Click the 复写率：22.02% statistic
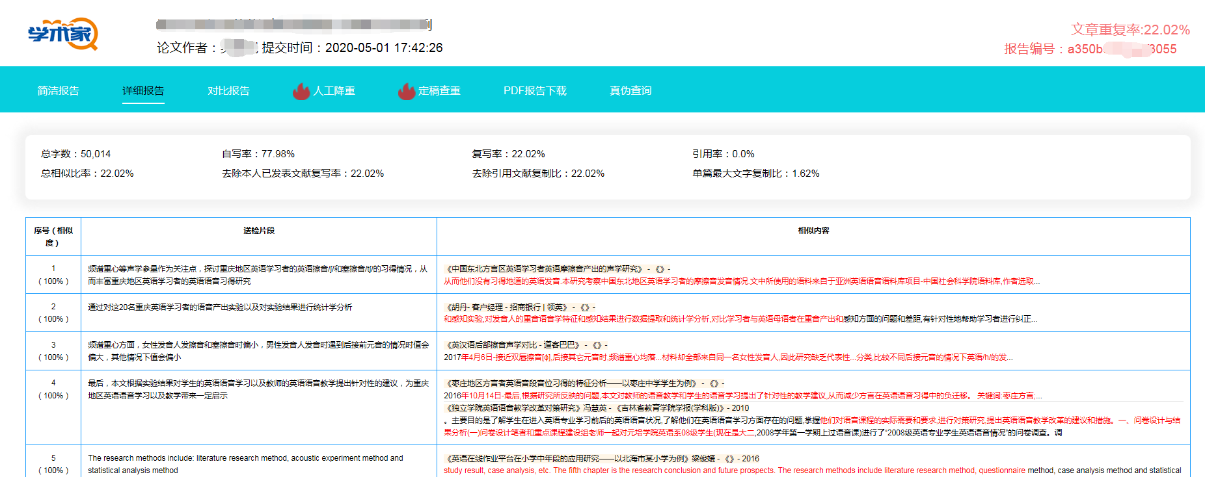The height and width of the screenshot is (477, 1205). coord(508,154)
